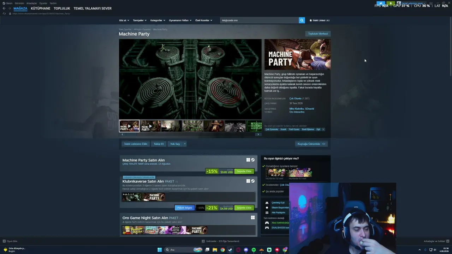
Task: Click the Windows platform icon on Klubnikaverse package
Action: pos(248,181)
